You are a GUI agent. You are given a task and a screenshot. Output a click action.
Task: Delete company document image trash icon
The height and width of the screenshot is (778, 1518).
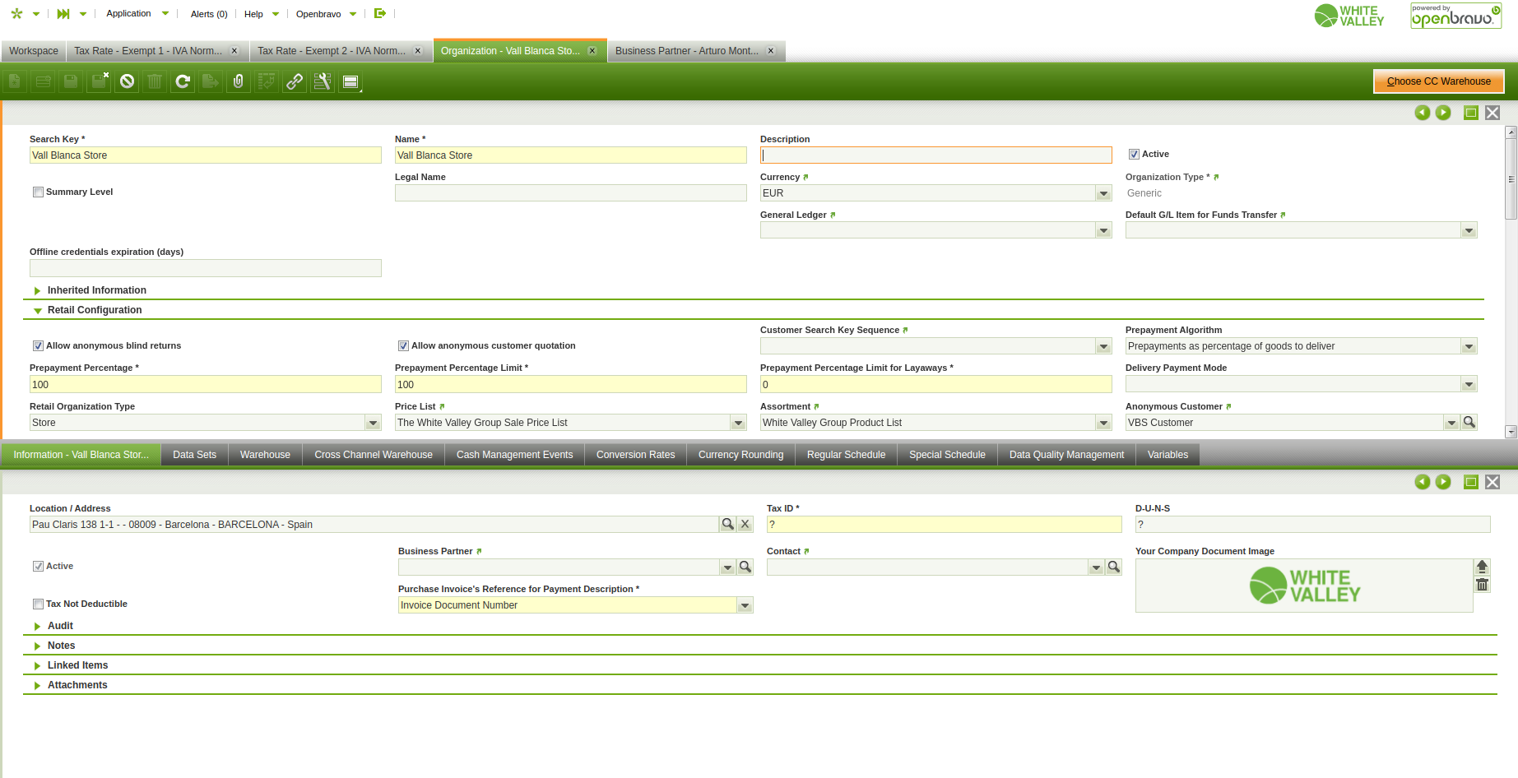coord(1482,585)
